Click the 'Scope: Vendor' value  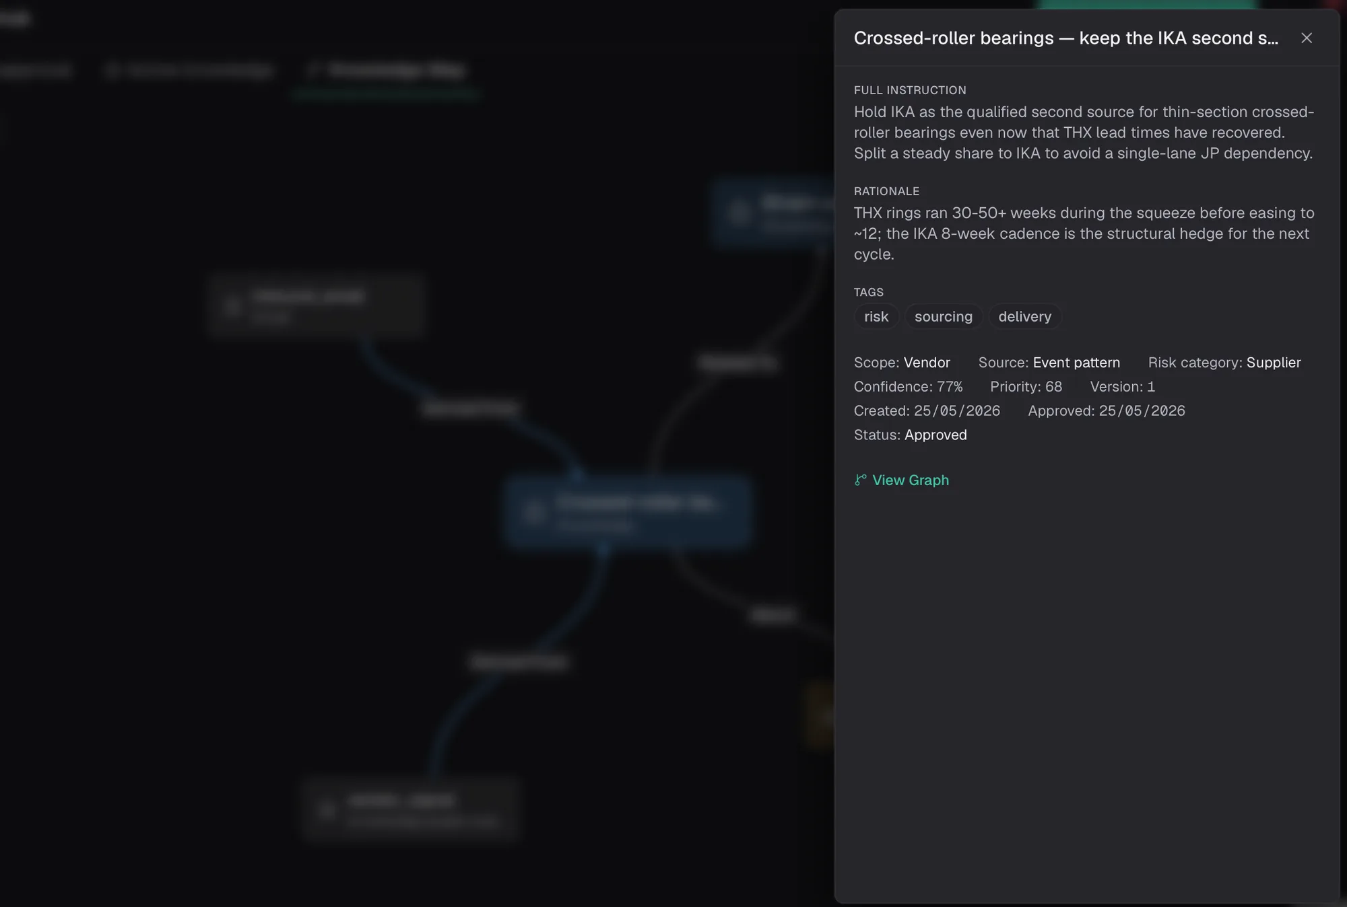(x=927, y=363)
